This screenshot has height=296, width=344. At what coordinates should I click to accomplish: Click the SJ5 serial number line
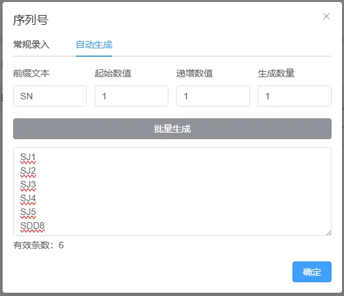point(28,212)
